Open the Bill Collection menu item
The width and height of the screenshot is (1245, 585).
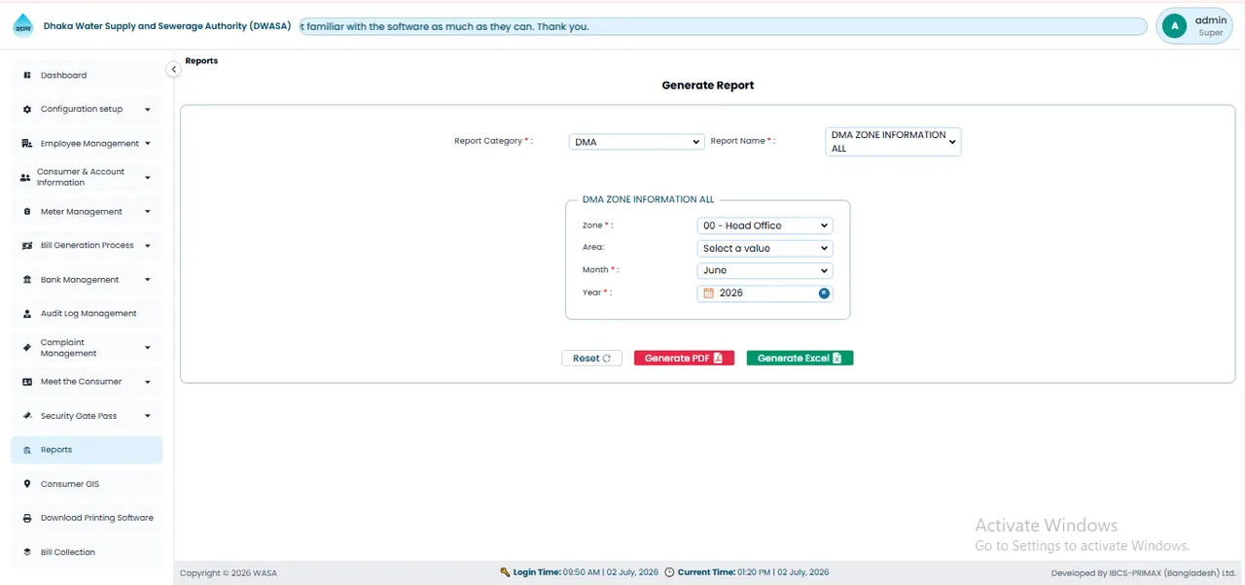coord(87,552)
